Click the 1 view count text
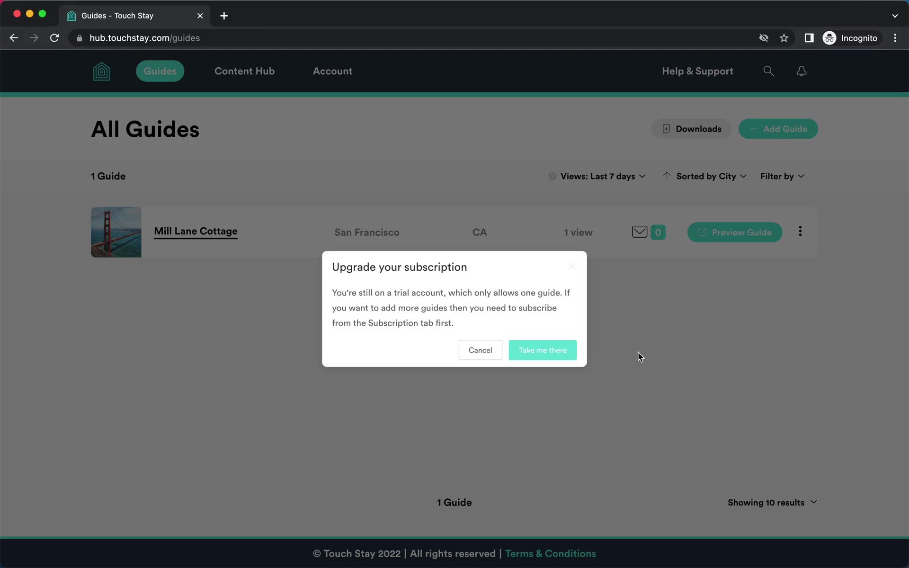Viewport: 909px width, 568px height. click(578, 232)
